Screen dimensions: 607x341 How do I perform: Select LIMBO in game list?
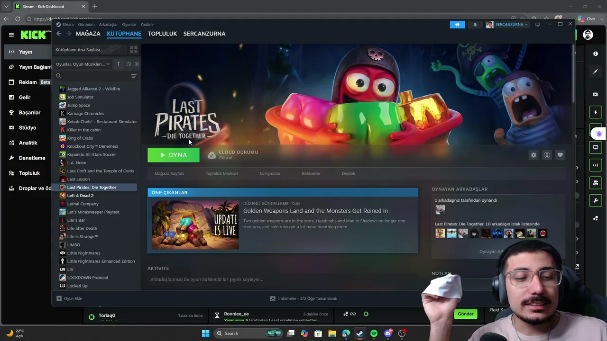click(x=74, y=245)
